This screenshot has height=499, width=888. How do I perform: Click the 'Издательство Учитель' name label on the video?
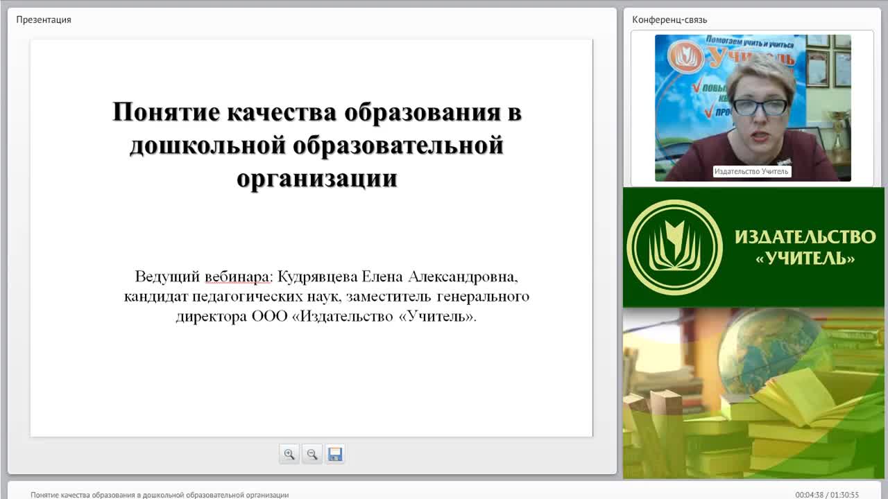click(752, 171)
